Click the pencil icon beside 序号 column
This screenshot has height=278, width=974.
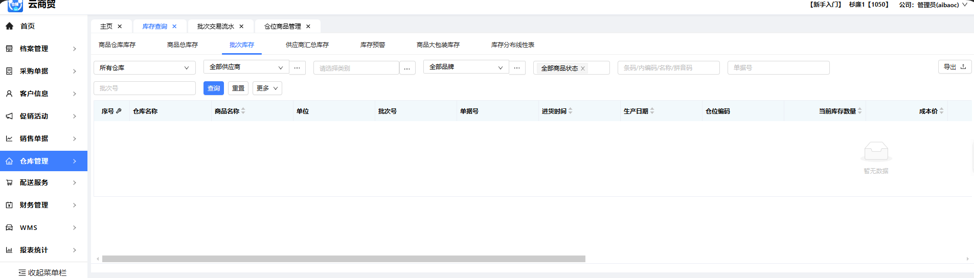(x=119, y=111)
